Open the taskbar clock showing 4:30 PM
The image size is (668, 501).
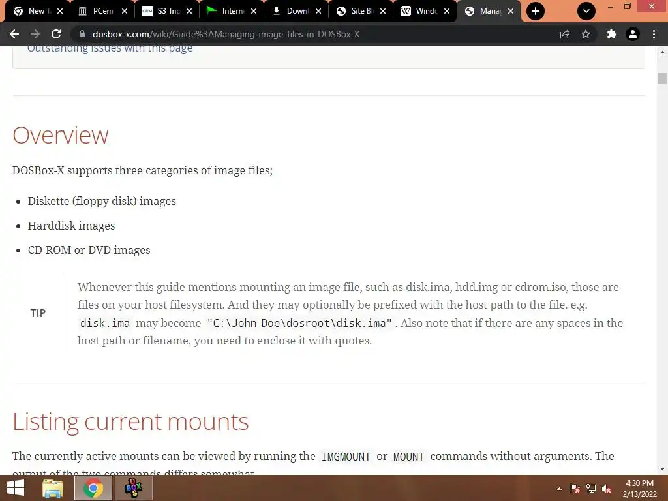pyautogui.click(x=639, y=489)
